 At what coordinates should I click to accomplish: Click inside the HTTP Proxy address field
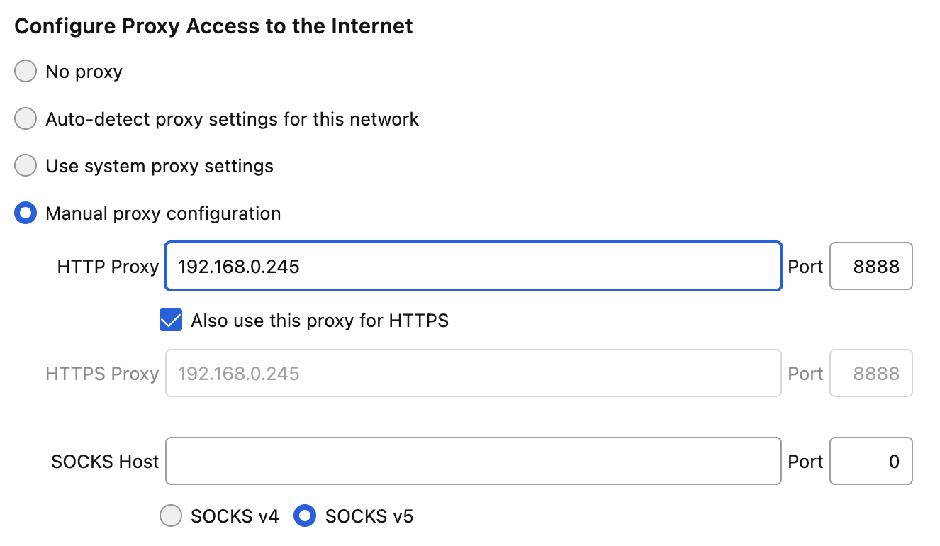pyautogui.click(x=473, y=266)
